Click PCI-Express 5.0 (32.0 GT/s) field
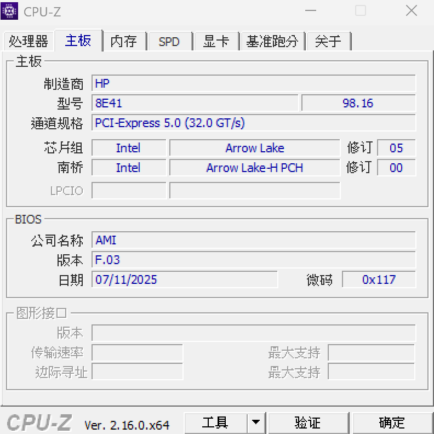Screen dimensions: 434x434 click(254, 123)
